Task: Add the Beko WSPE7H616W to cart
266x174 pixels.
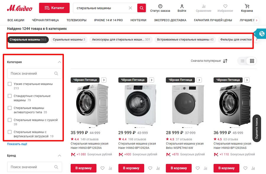Action: 179,168
